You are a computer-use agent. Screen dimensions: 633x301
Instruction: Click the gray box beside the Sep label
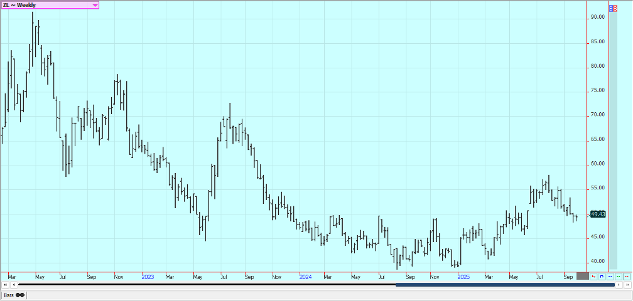pyautogui.click(x=583, y=276)
